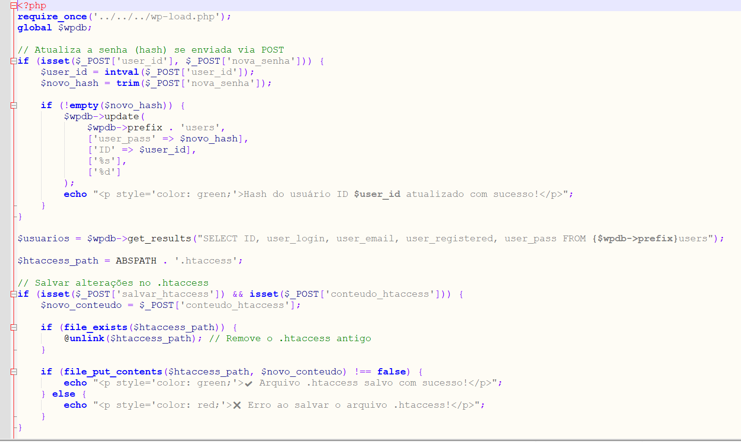The height and width of the screenshot is (442, 741).
Task: Click user_login in the SQL query
Action: tap(296, 239)
